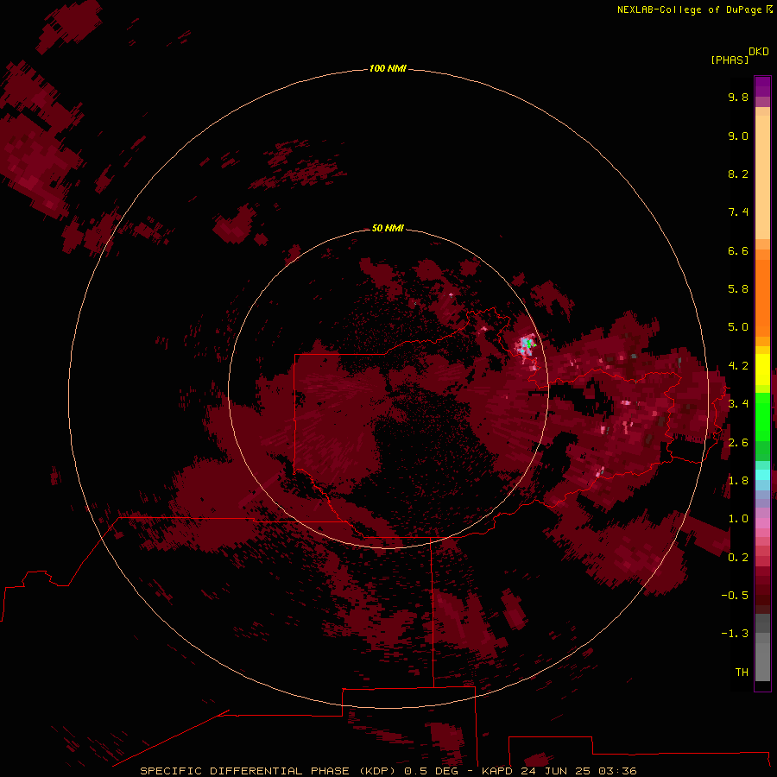Click the 9.8 scale value
777x777 pixels.
738,97
